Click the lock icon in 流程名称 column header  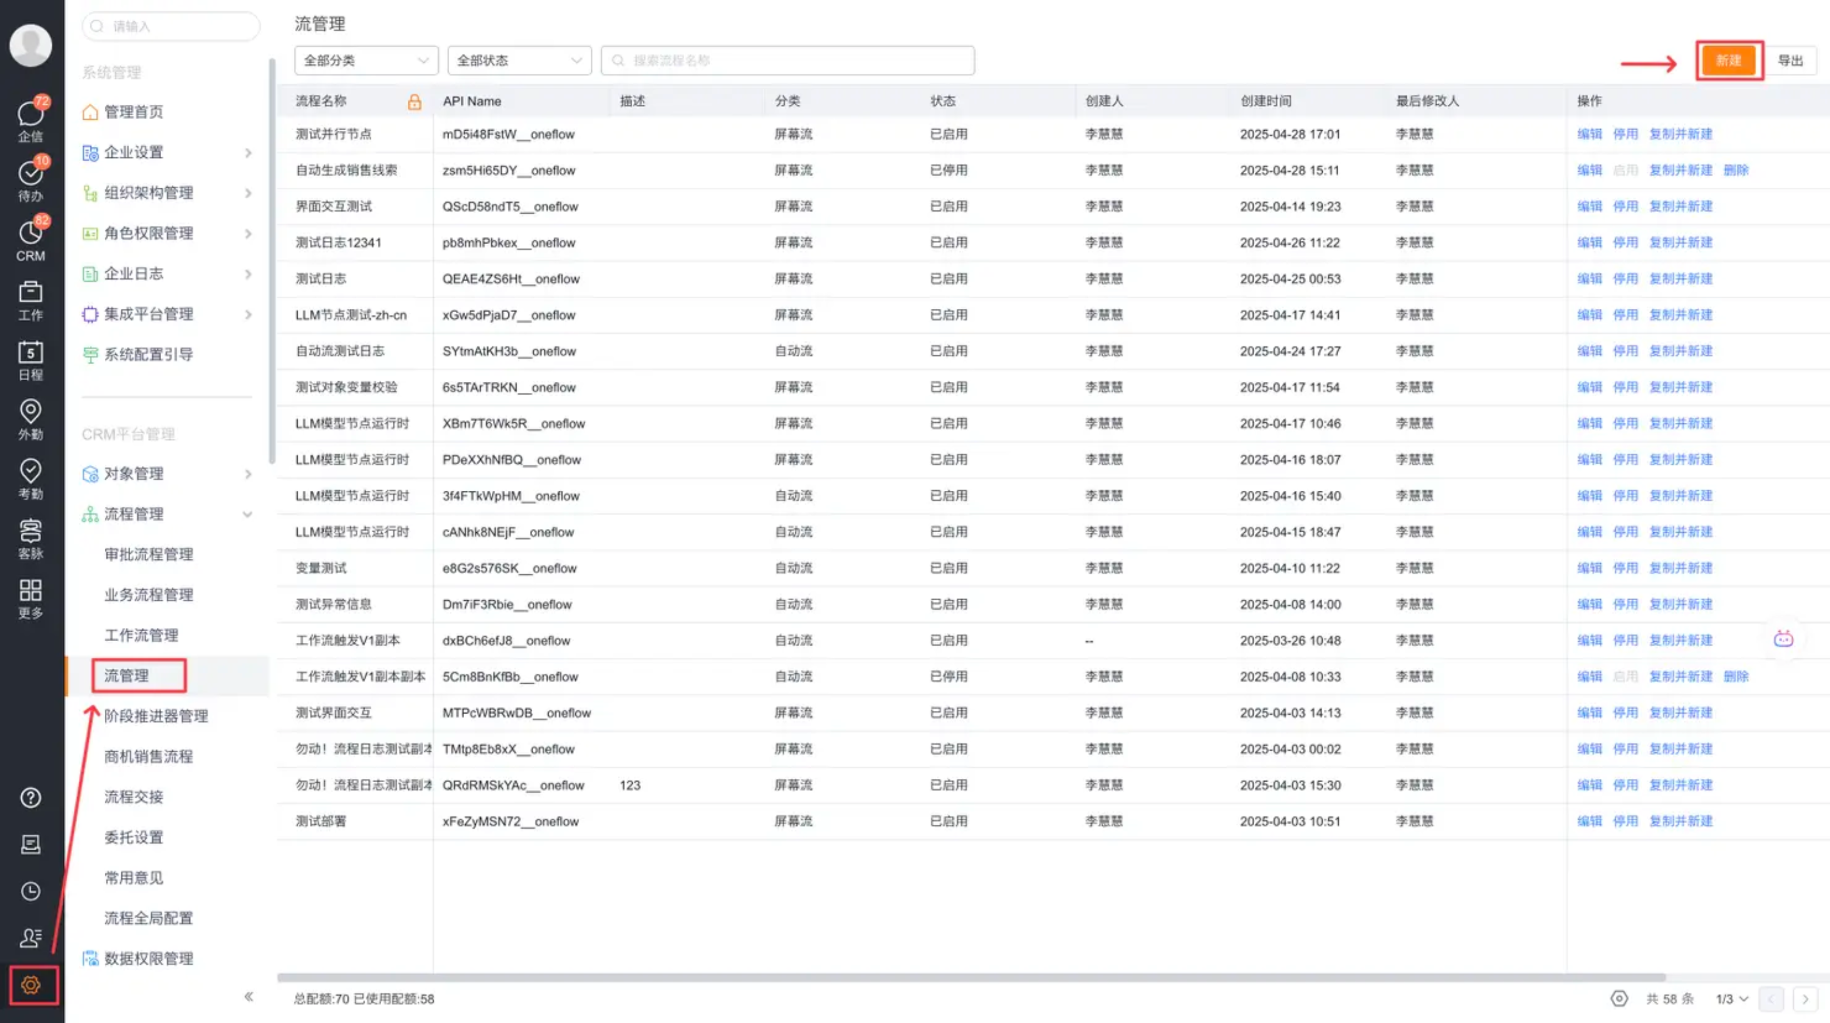[414, 102]
